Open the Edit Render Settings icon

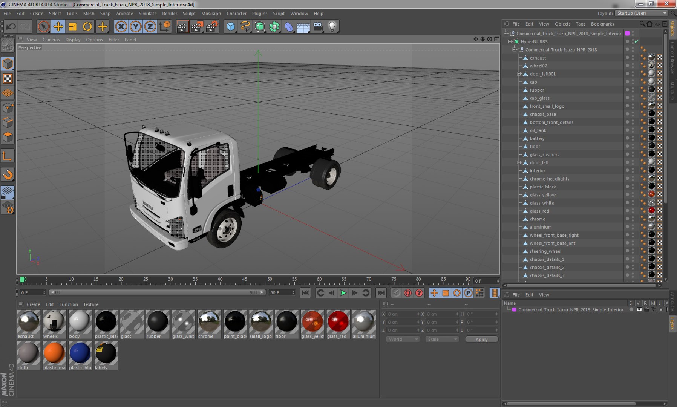click(212, 27)
